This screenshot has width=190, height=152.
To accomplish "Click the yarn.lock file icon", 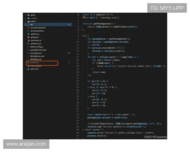I will [x=28, y=69].
